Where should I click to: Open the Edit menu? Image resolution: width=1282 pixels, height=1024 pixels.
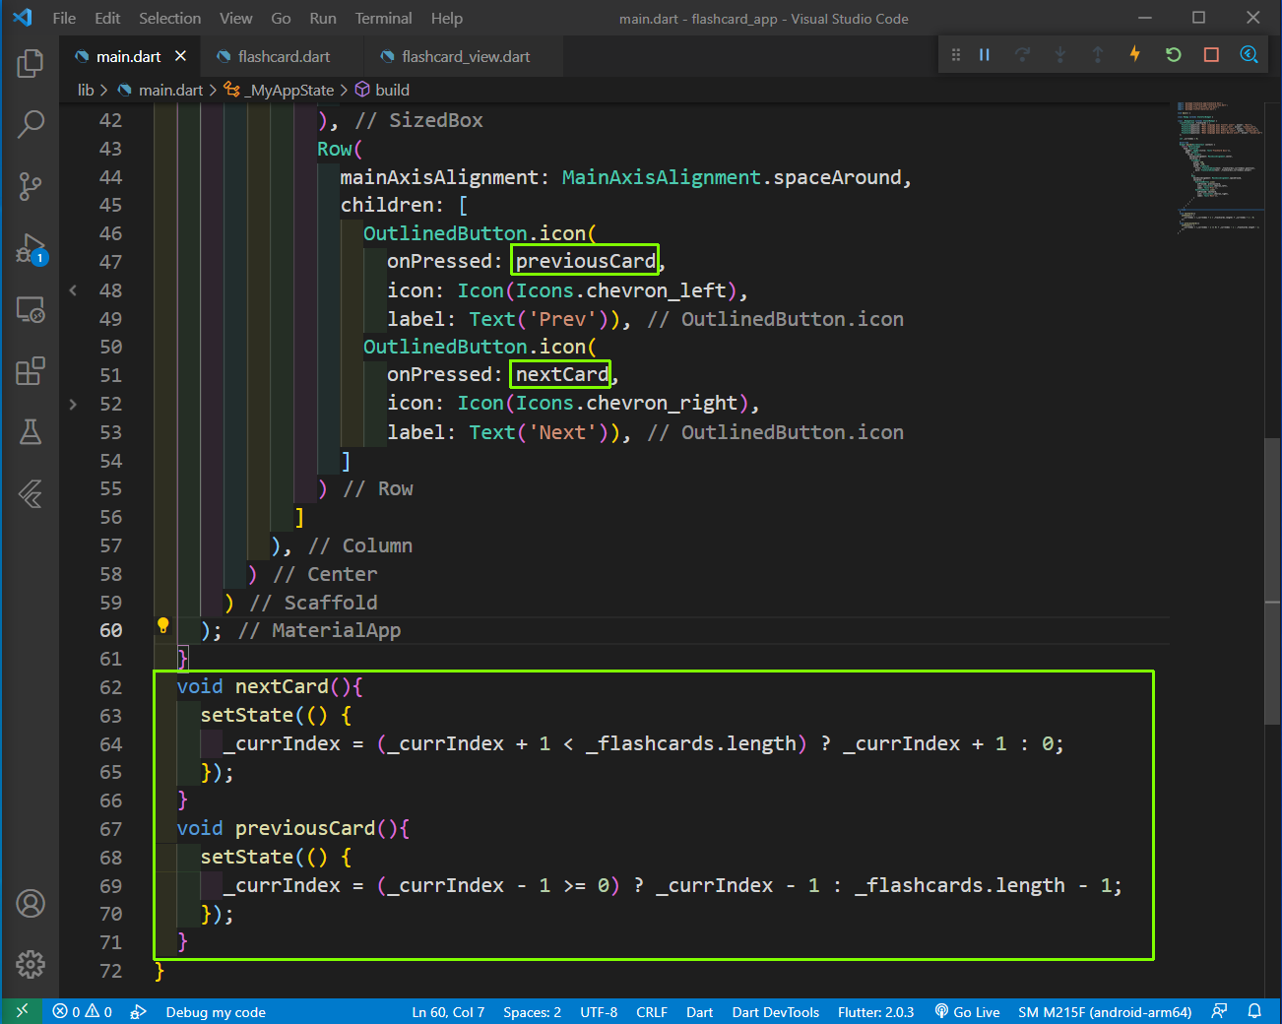click(107, 18)
